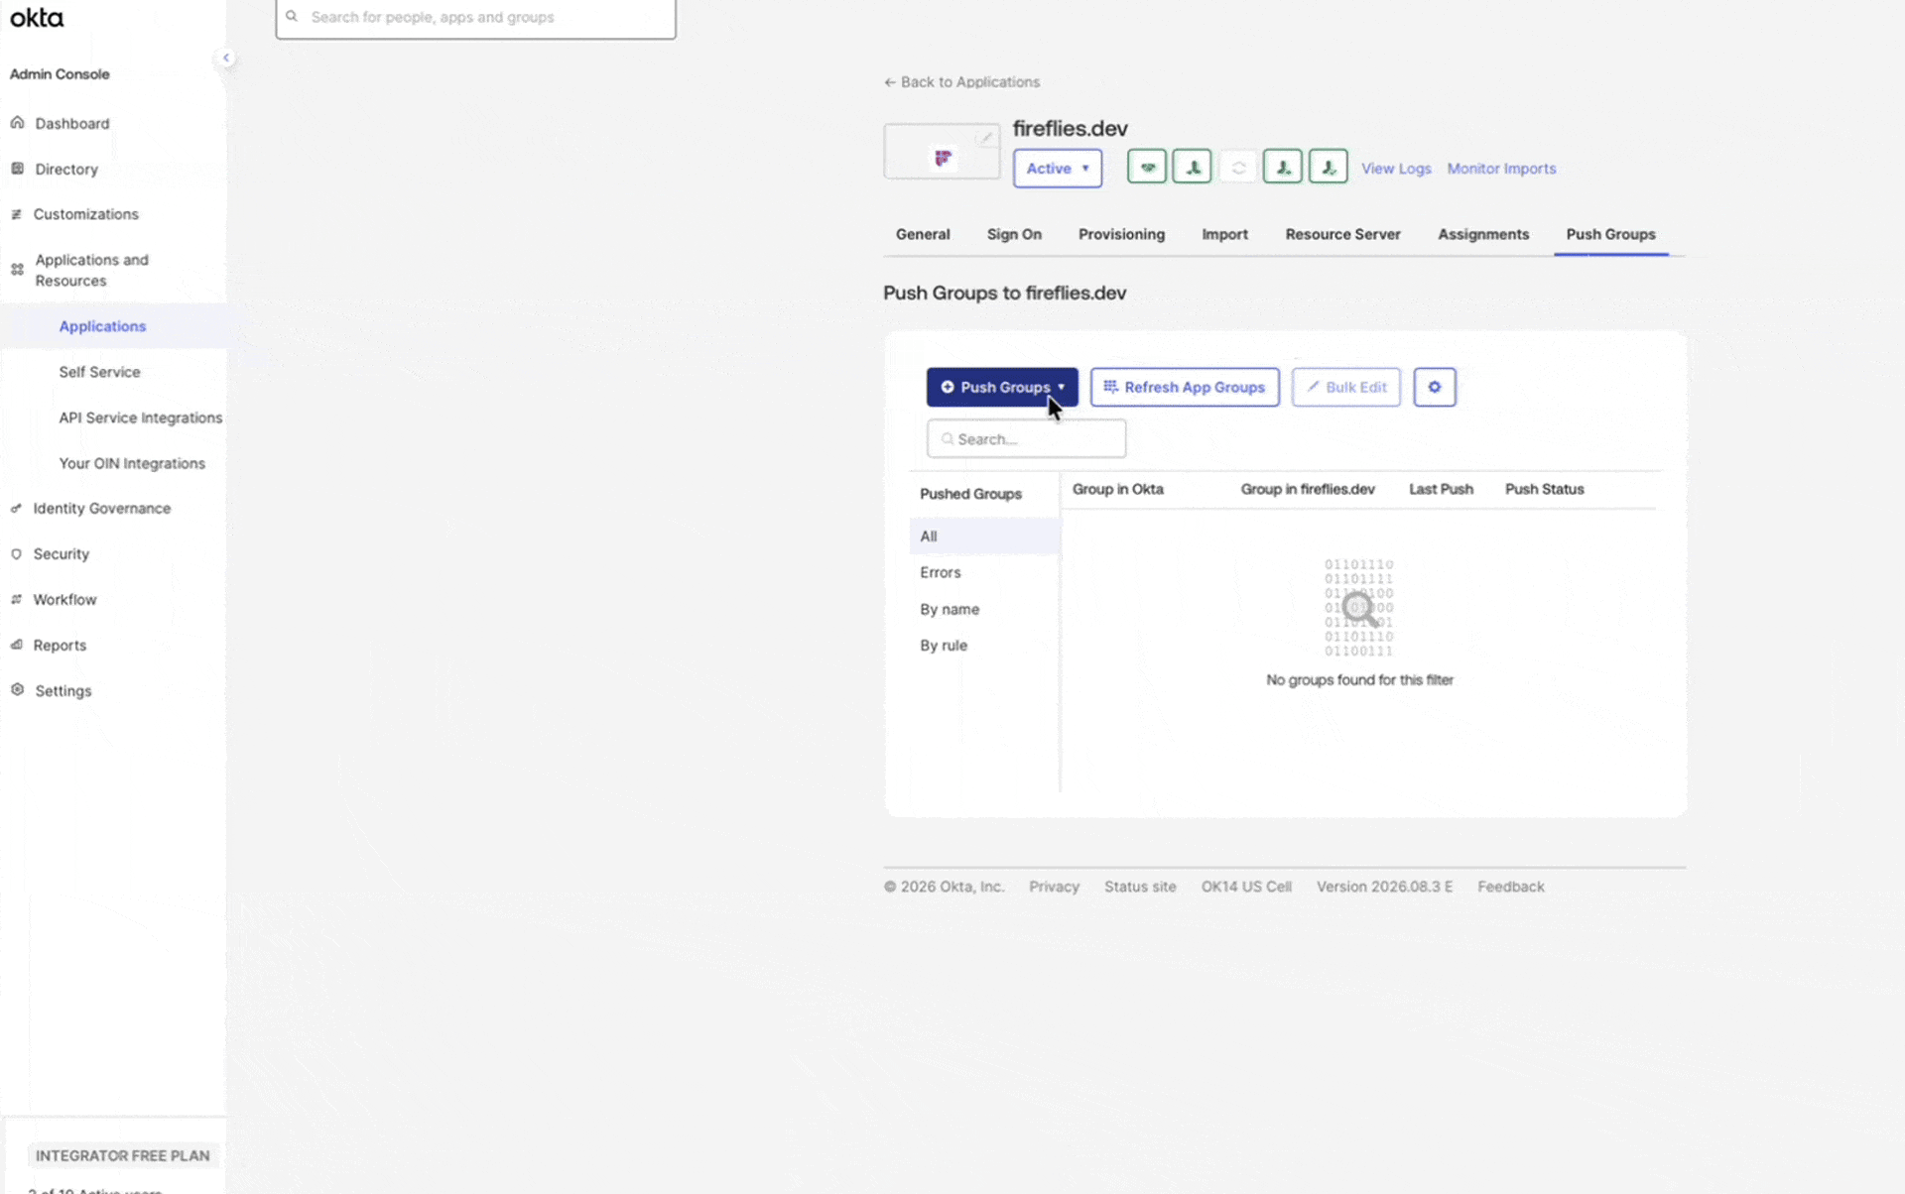Expand the Directory menu
This screenshot has height=1194, width=1905.
66,169
